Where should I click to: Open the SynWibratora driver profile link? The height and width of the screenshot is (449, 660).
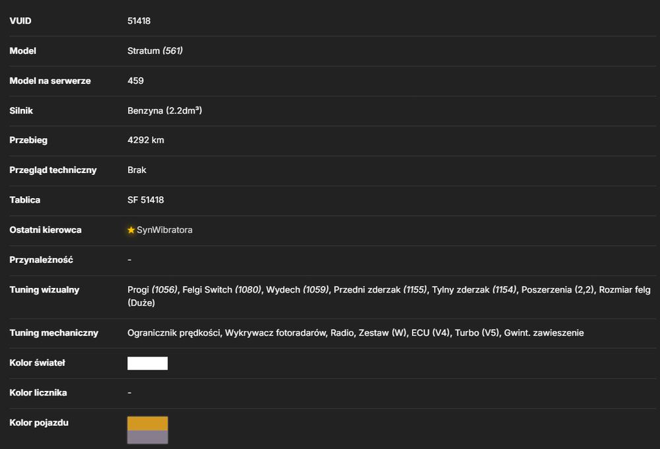164,230
